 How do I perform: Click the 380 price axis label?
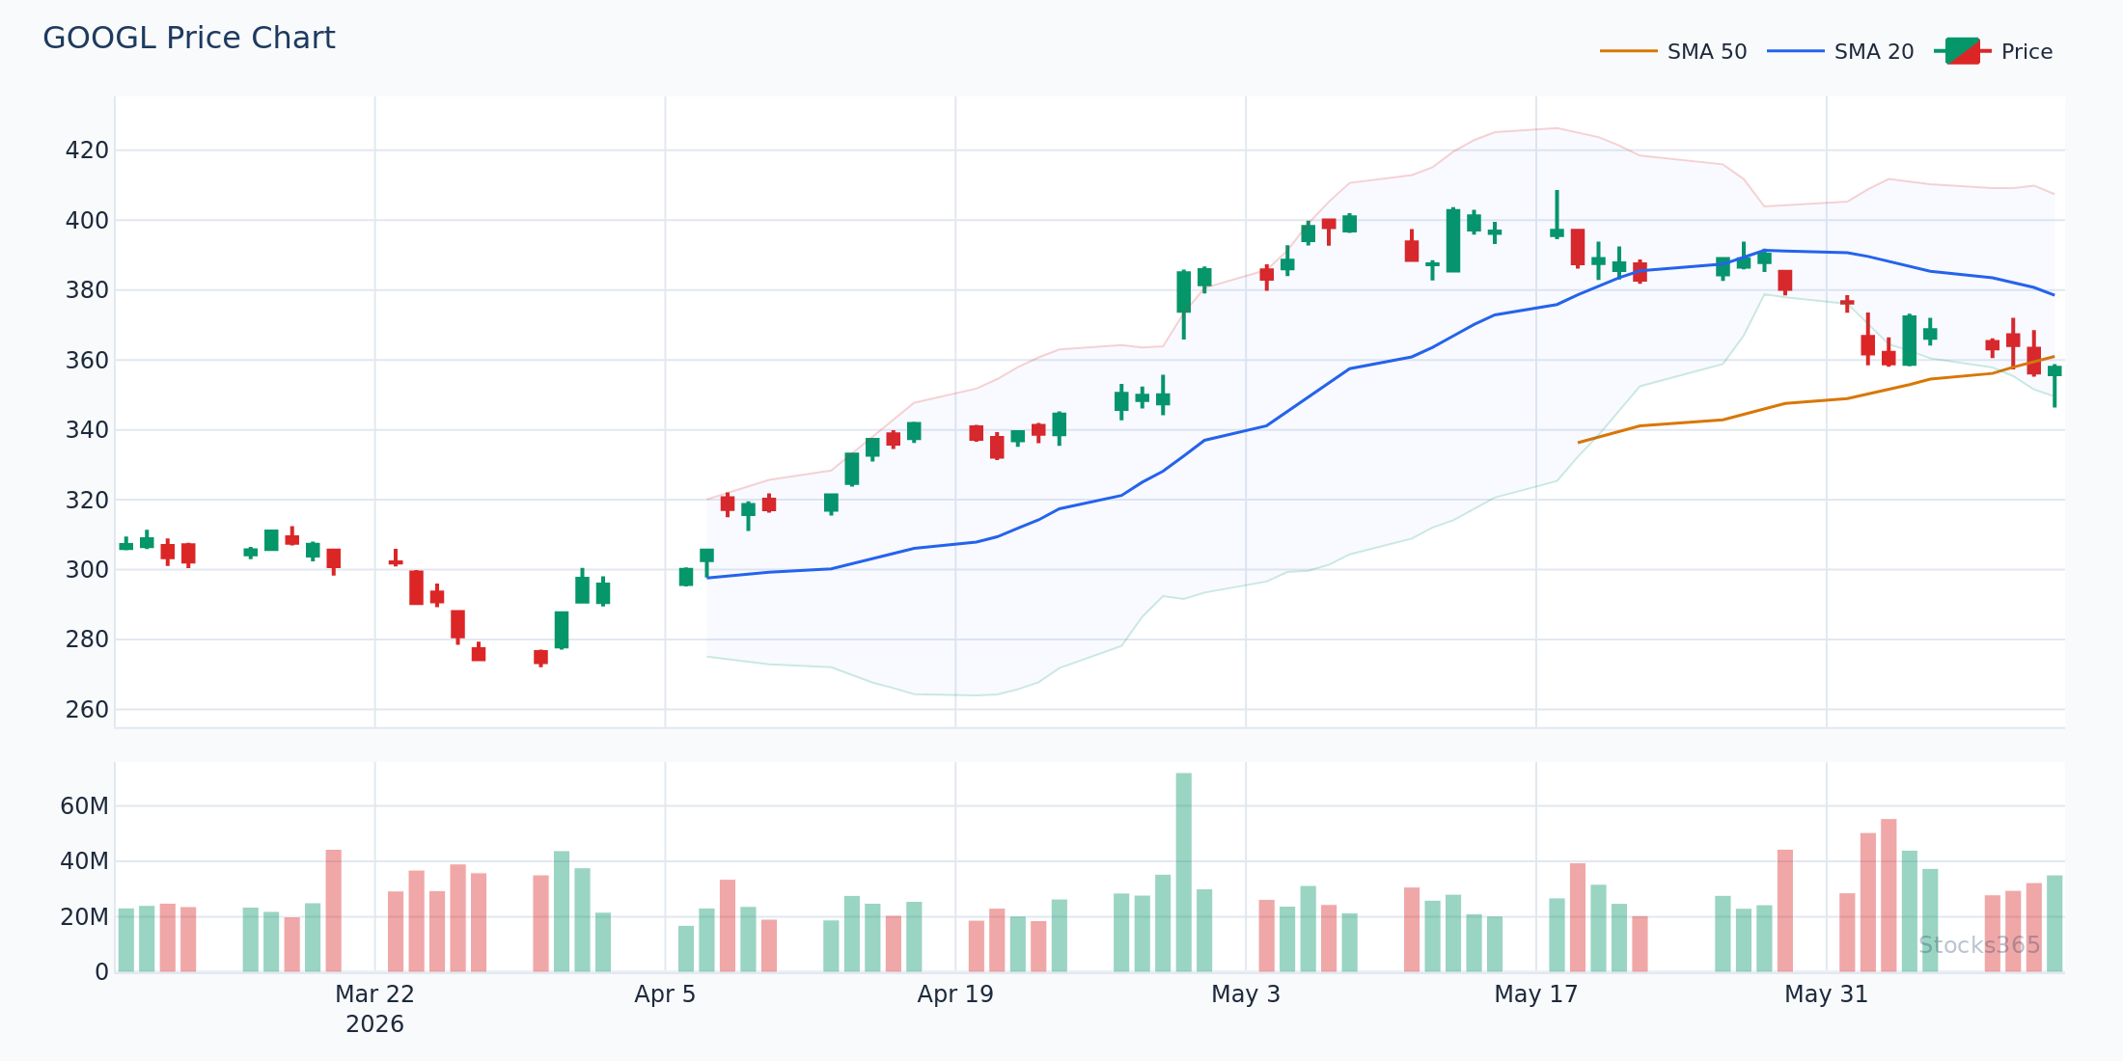tap(87, 290)
